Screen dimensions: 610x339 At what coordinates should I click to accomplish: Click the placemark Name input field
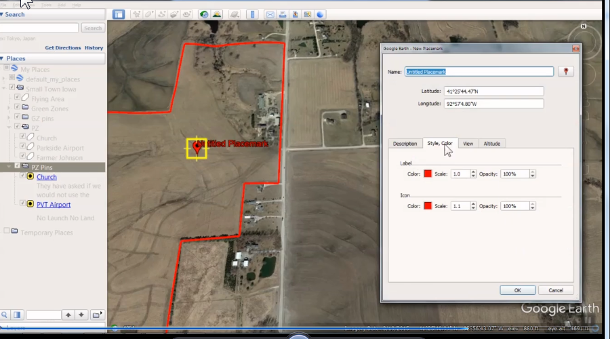coord(479,72)
